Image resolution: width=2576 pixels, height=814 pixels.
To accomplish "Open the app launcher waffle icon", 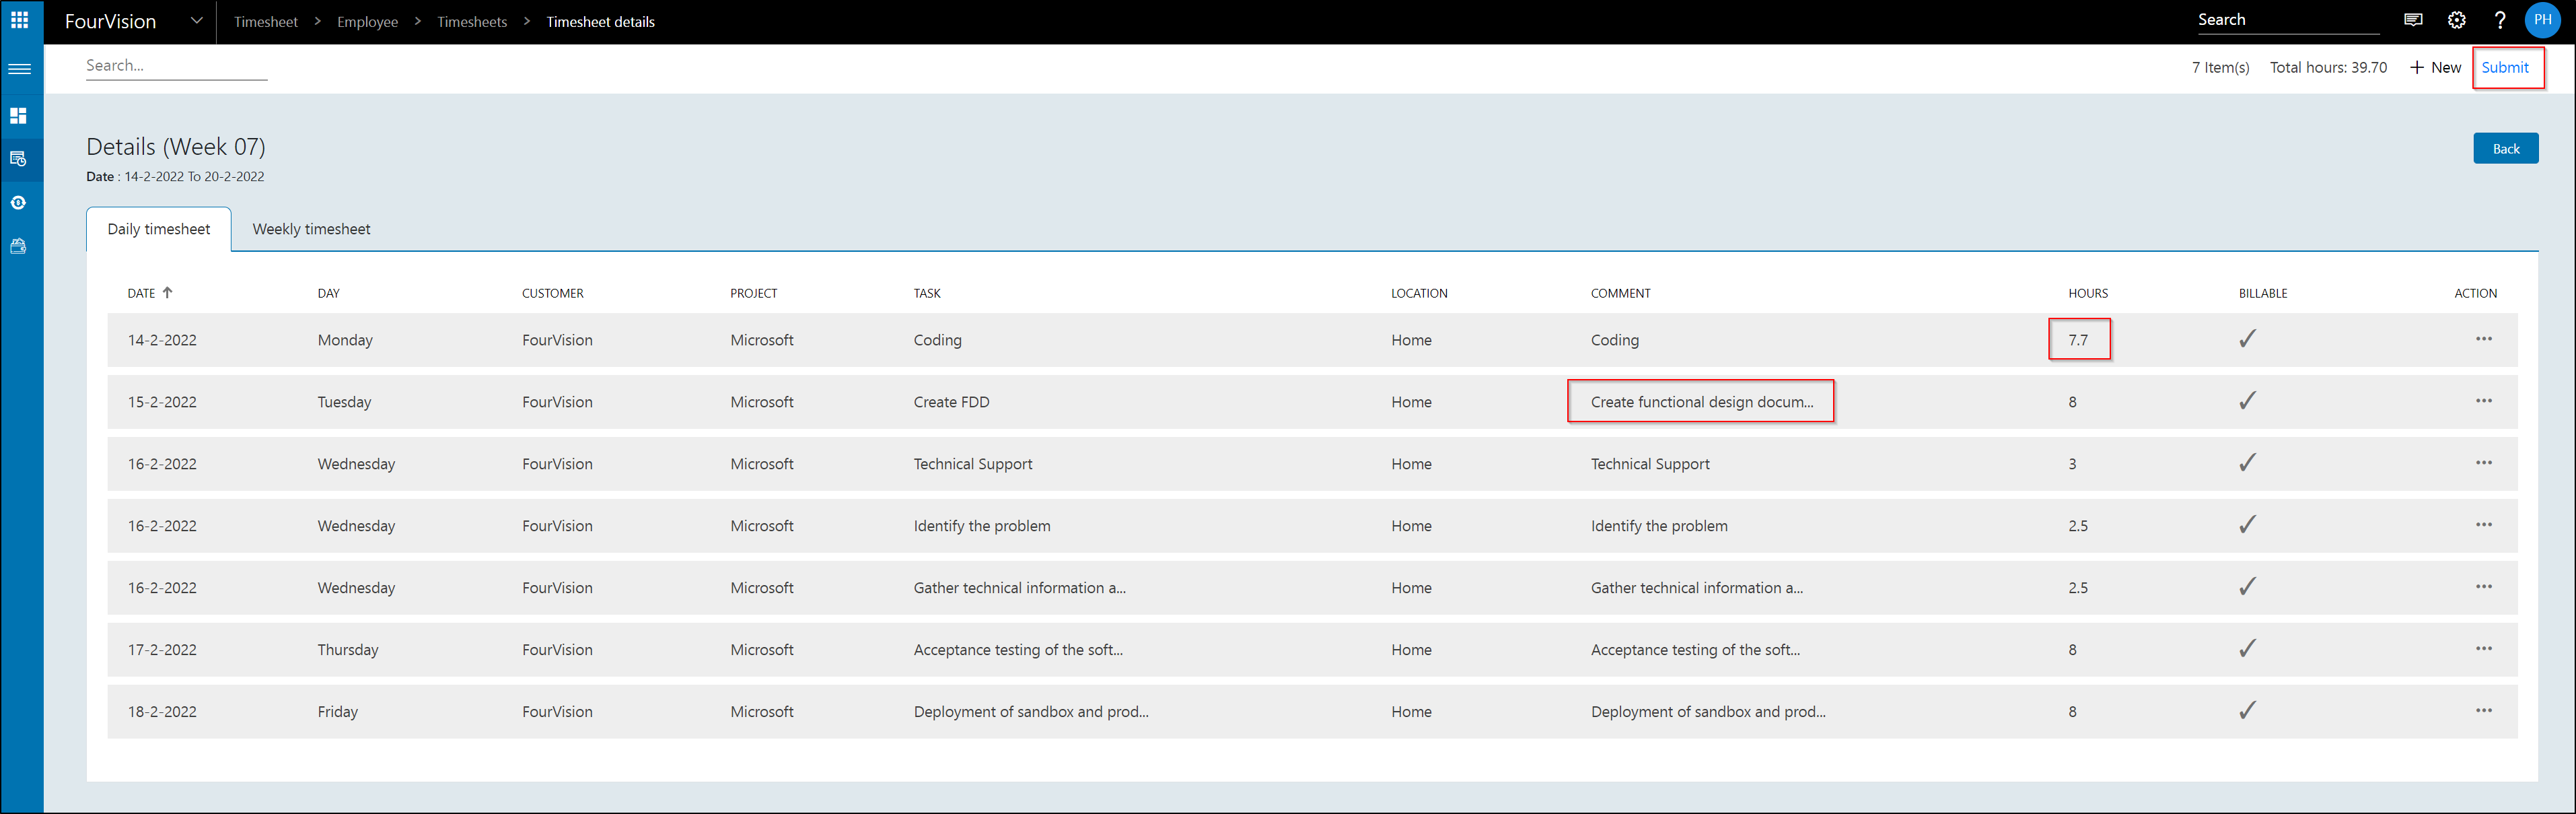I will [x=19, y=20].
